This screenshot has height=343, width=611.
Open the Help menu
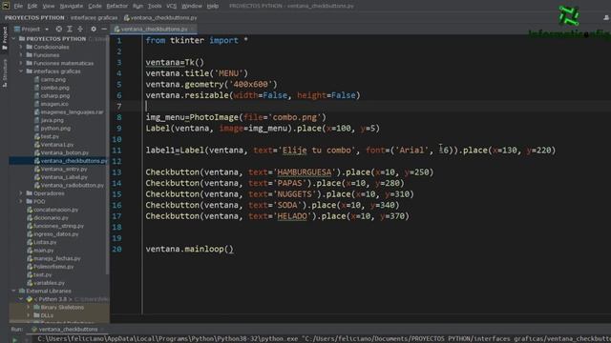(x=212, y=6)
